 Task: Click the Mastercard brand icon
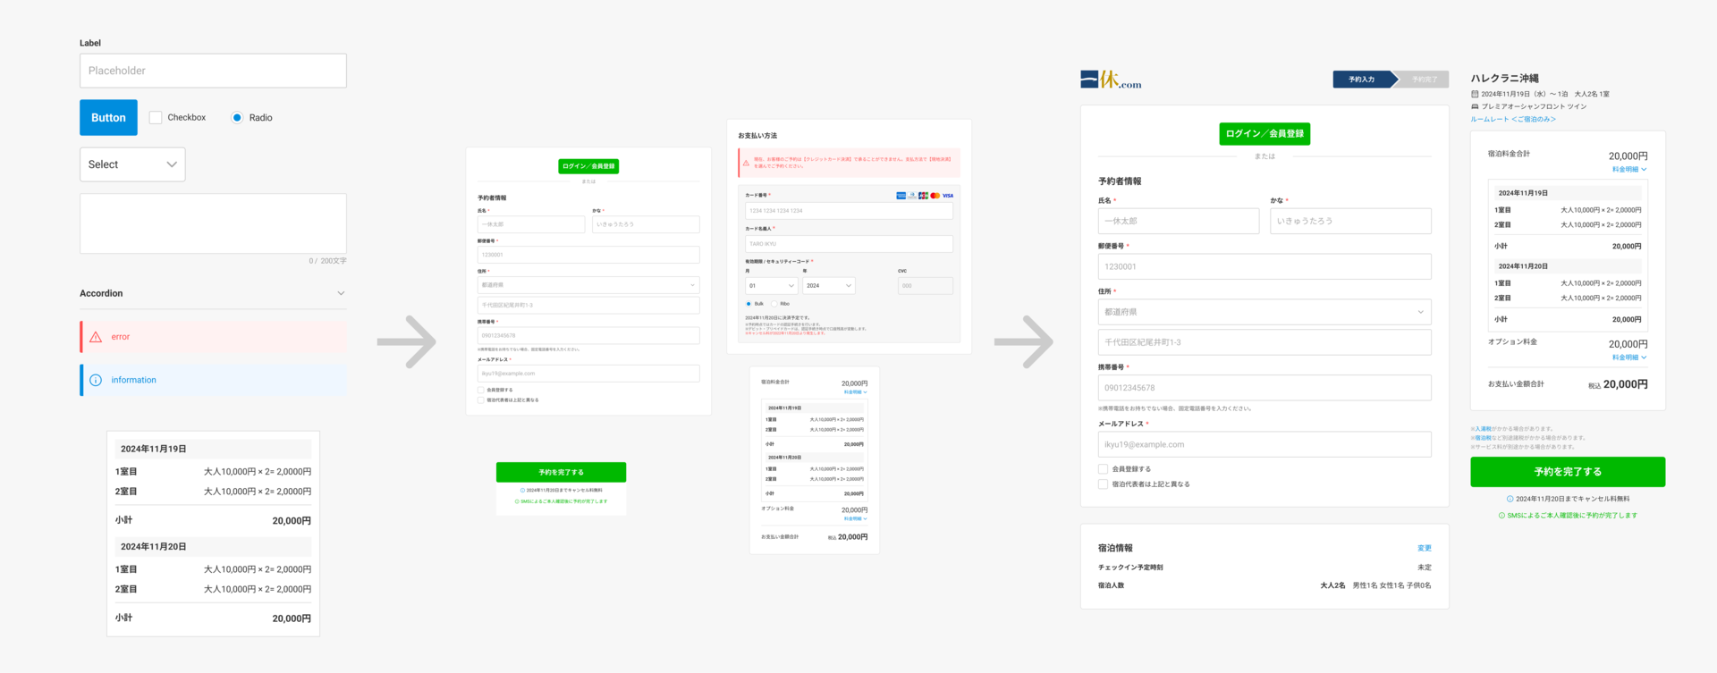(935, 195)
